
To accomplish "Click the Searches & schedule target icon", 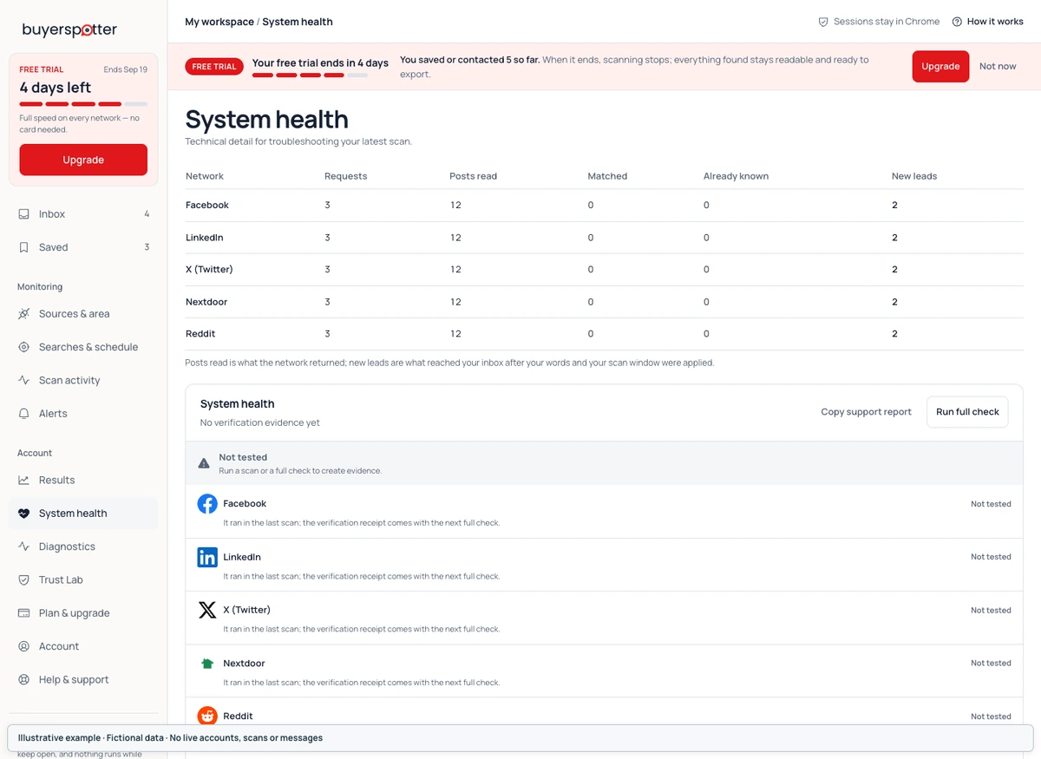I will 24,347.
